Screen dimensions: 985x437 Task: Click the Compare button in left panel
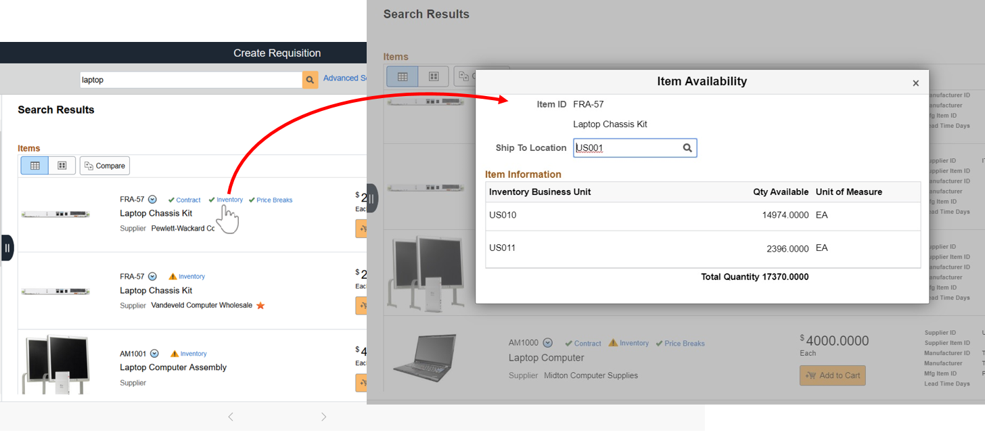105,166
